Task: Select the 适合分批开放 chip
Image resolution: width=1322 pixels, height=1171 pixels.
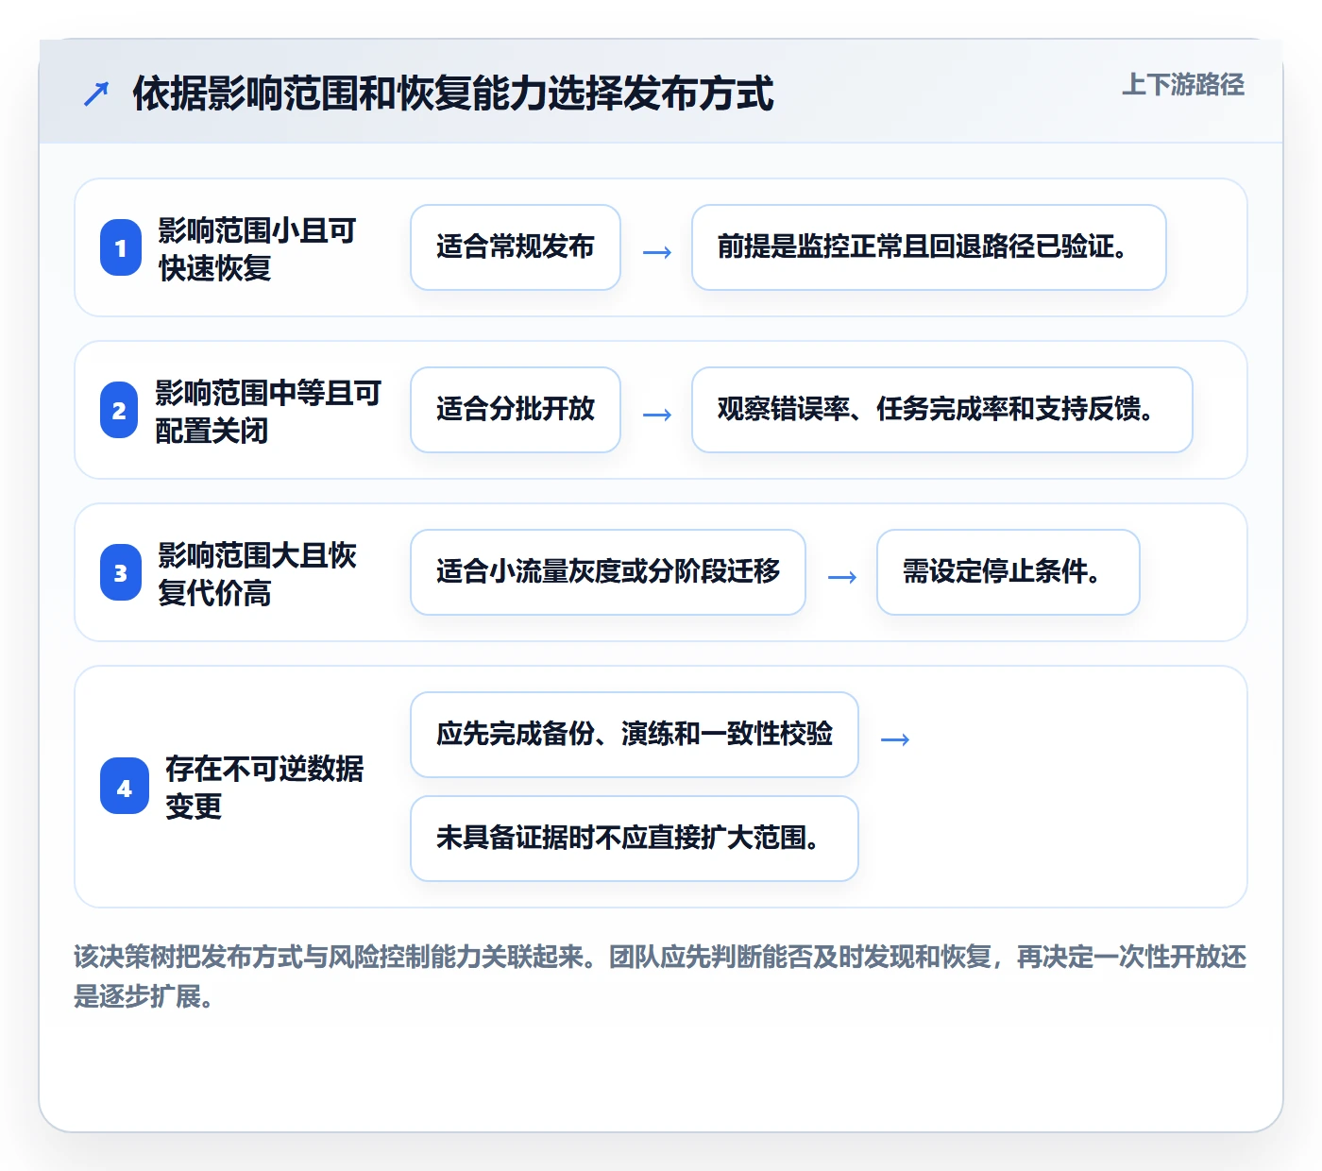Action: (x=516, y=410)
